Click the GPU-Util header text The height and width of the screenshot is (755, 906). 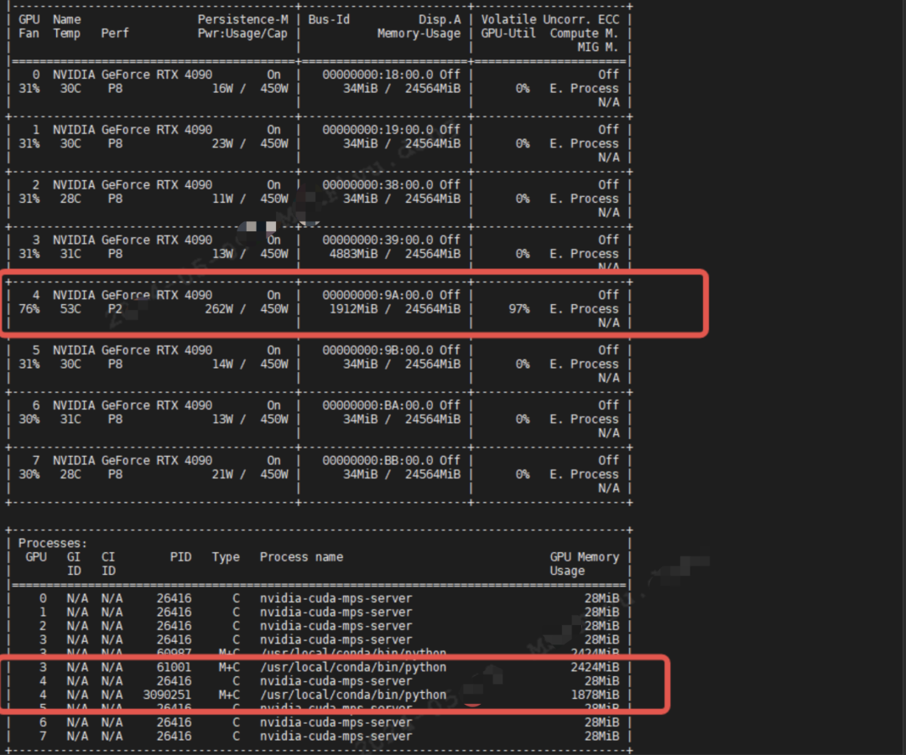[x=508, y=34]
